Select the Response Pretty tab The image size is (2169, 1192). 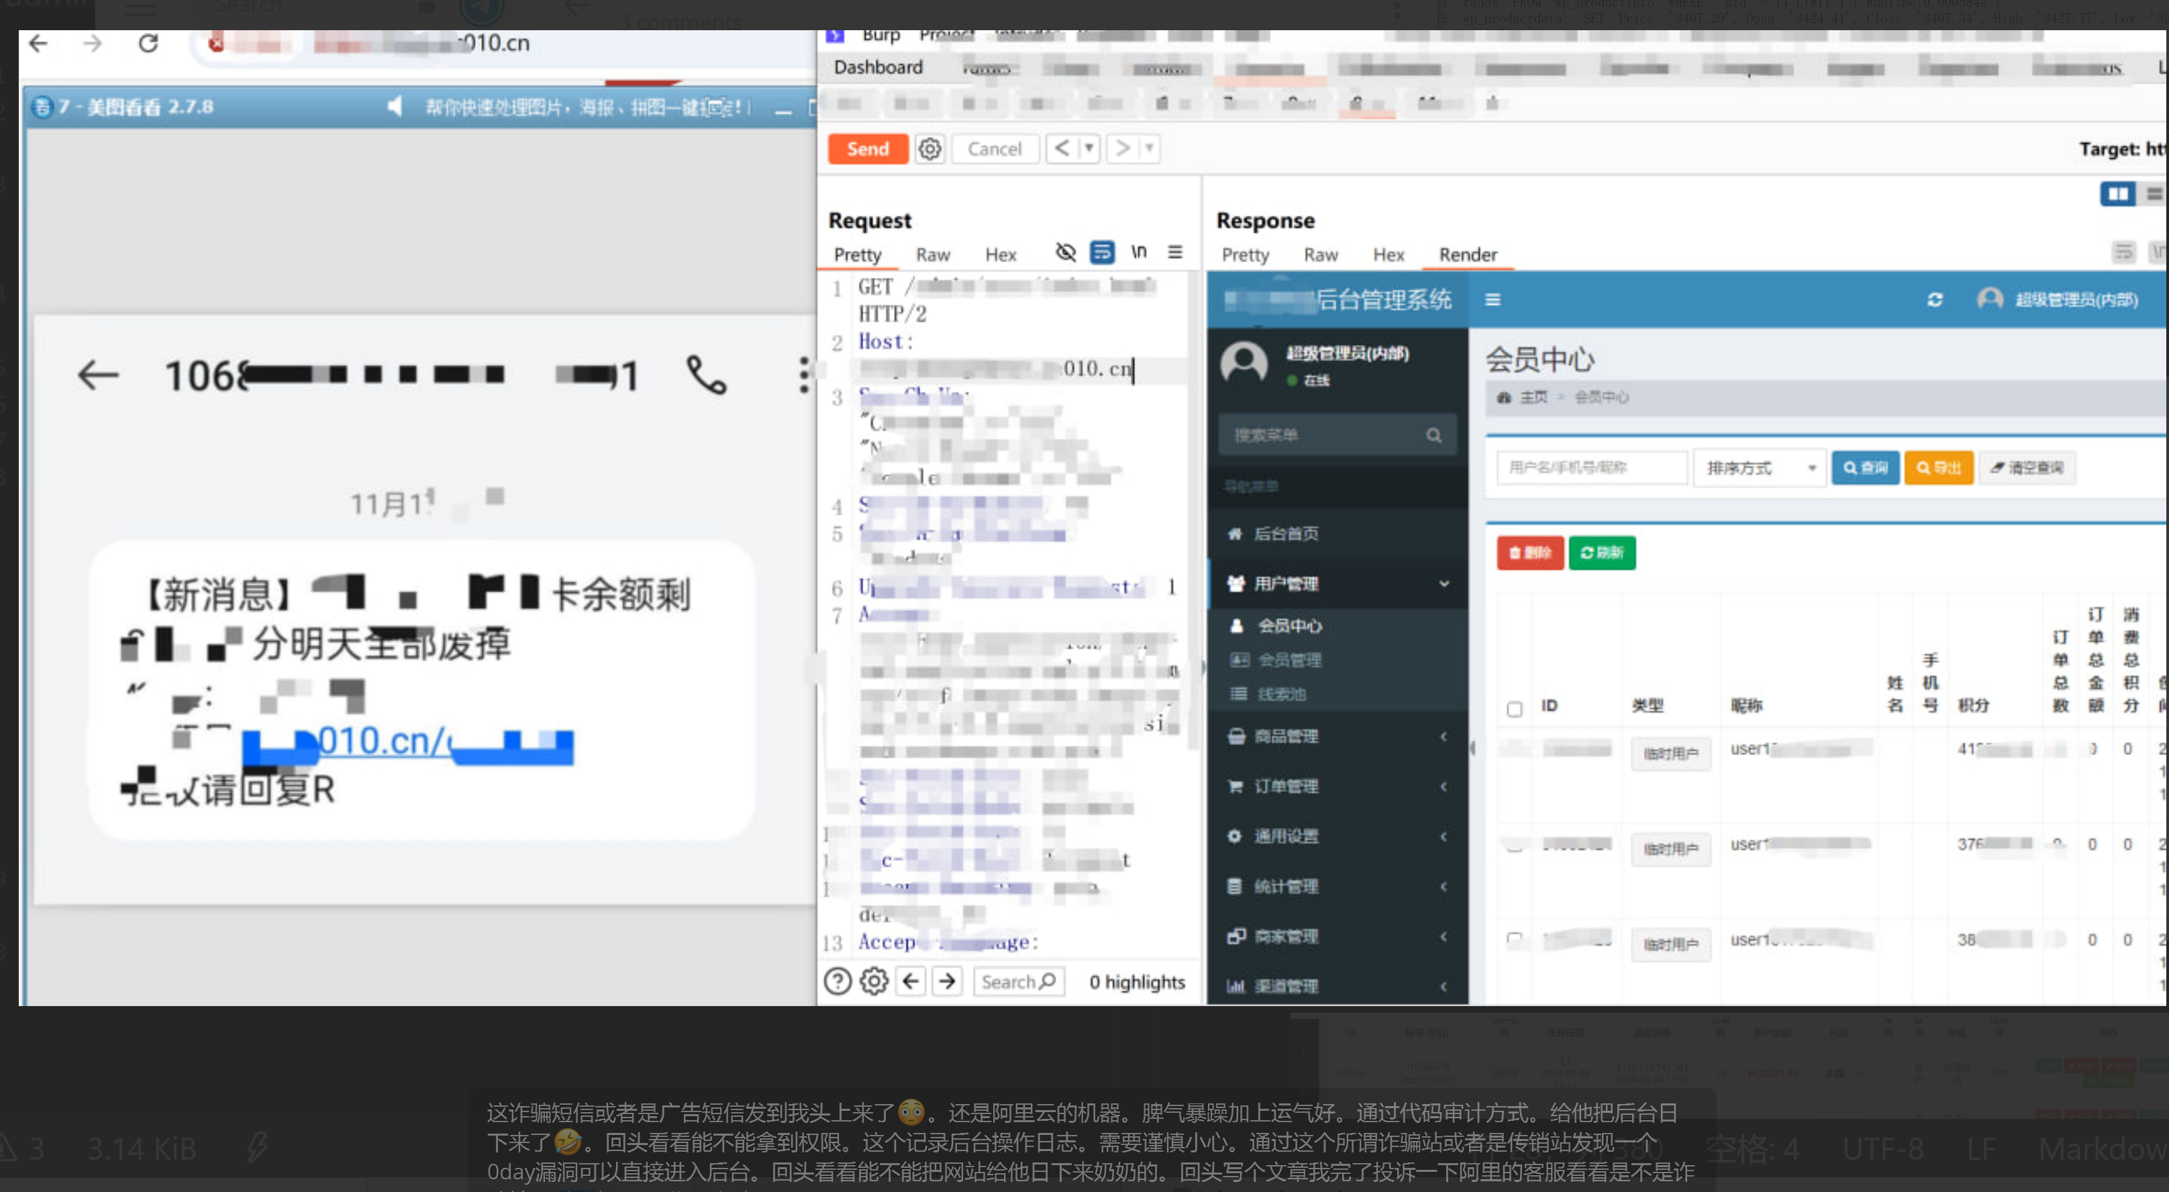tap(1244, 255)
